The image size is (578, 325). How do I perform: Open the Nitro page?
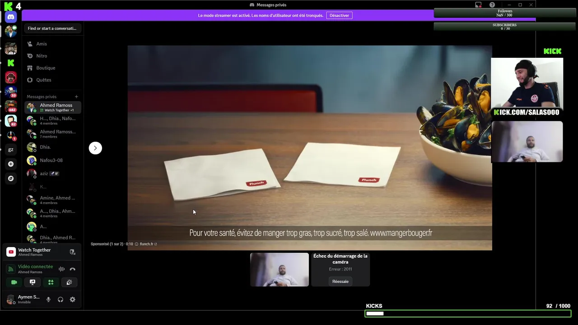(53, 56)
